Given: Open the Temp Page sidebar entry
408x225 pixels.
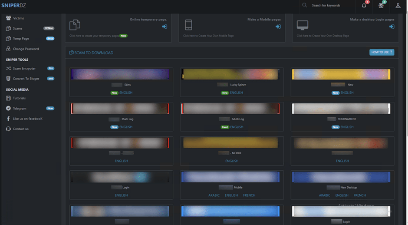Looking at the screenshot, I should point(20,39).
